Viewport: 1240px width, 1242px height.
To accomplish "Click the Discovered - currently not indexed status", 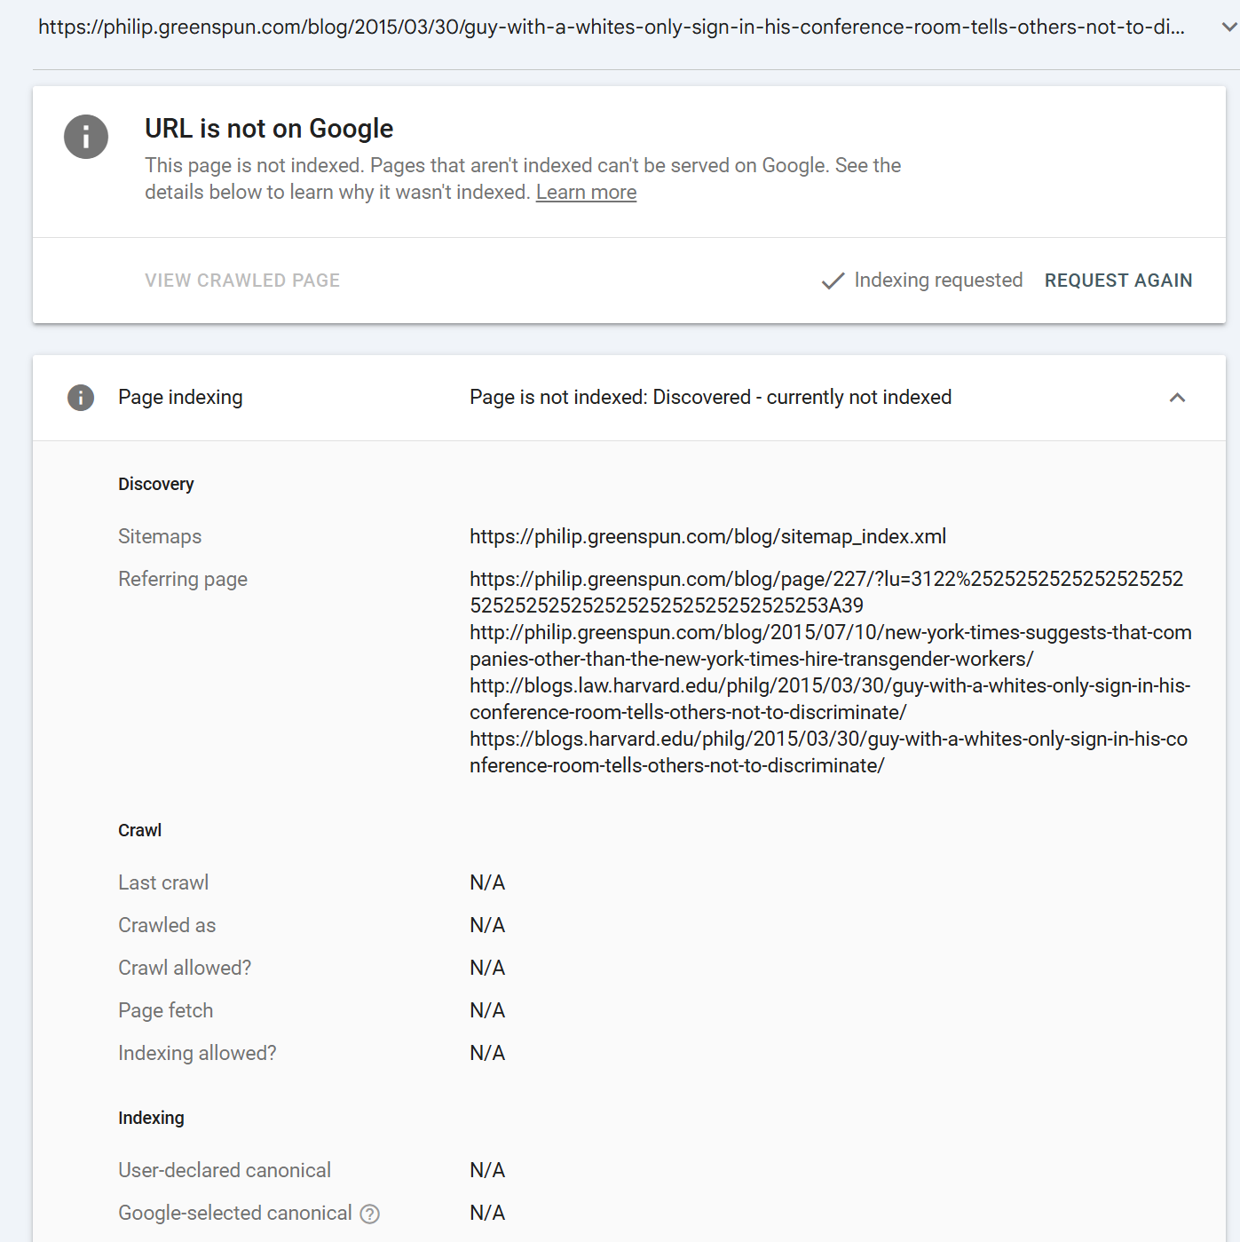I will tap(710, 398).
